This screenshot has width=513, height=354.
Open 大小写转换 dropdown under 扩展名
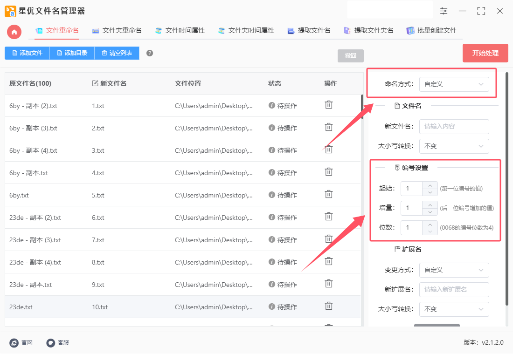point(454,309)
